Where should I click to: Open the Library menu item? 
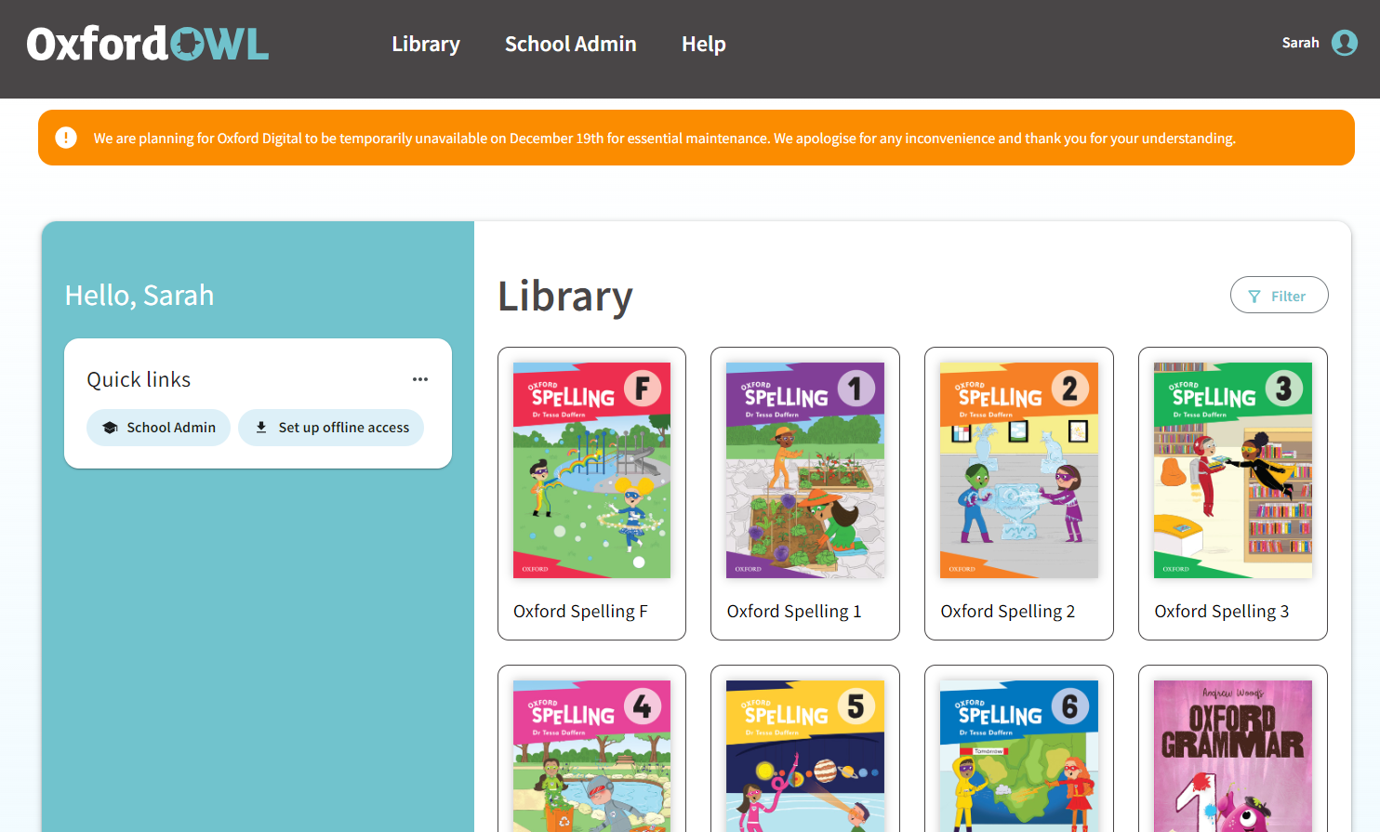click(426, 44)
